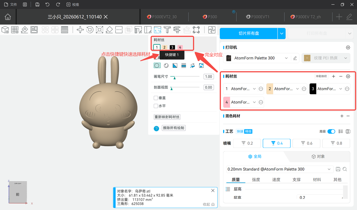Open the assembly puzzle view
357x210 pixels.
pyautogui.click(x=212, y=30)
